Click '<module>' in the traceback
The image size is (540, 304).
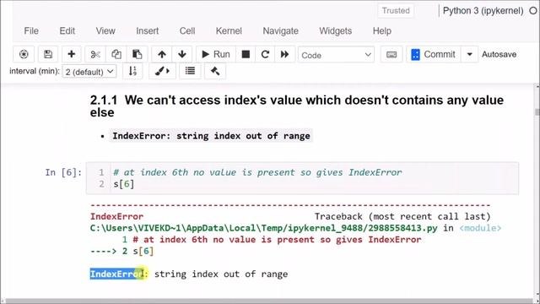tap(480, 228)
